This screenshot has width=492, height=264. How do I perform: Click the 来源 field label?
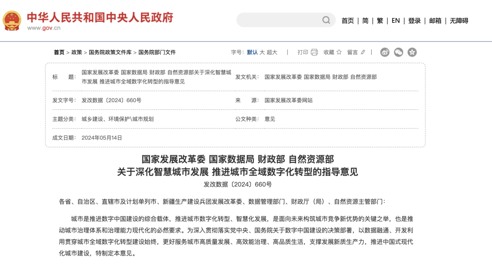point(247,100)
